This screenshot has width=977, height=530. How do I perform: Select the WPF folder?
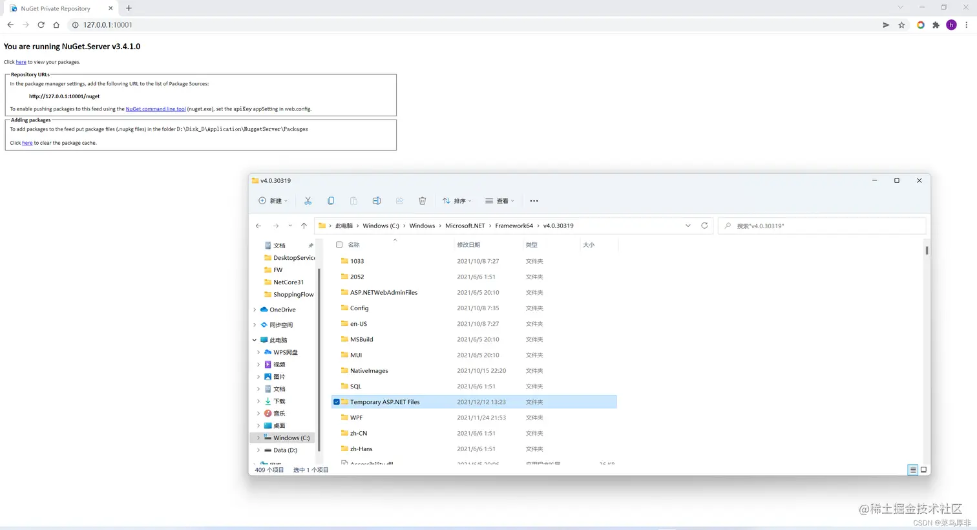(x=356, y=418)
